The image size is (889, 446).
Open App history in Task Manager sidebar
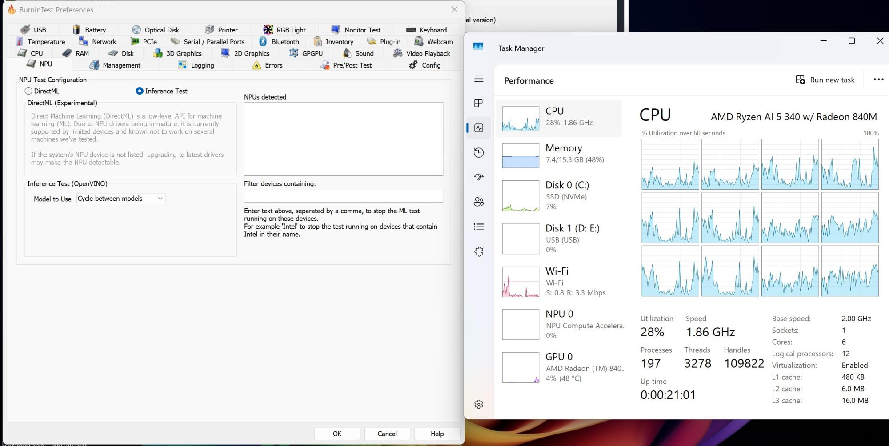click(x=479, y=153)
